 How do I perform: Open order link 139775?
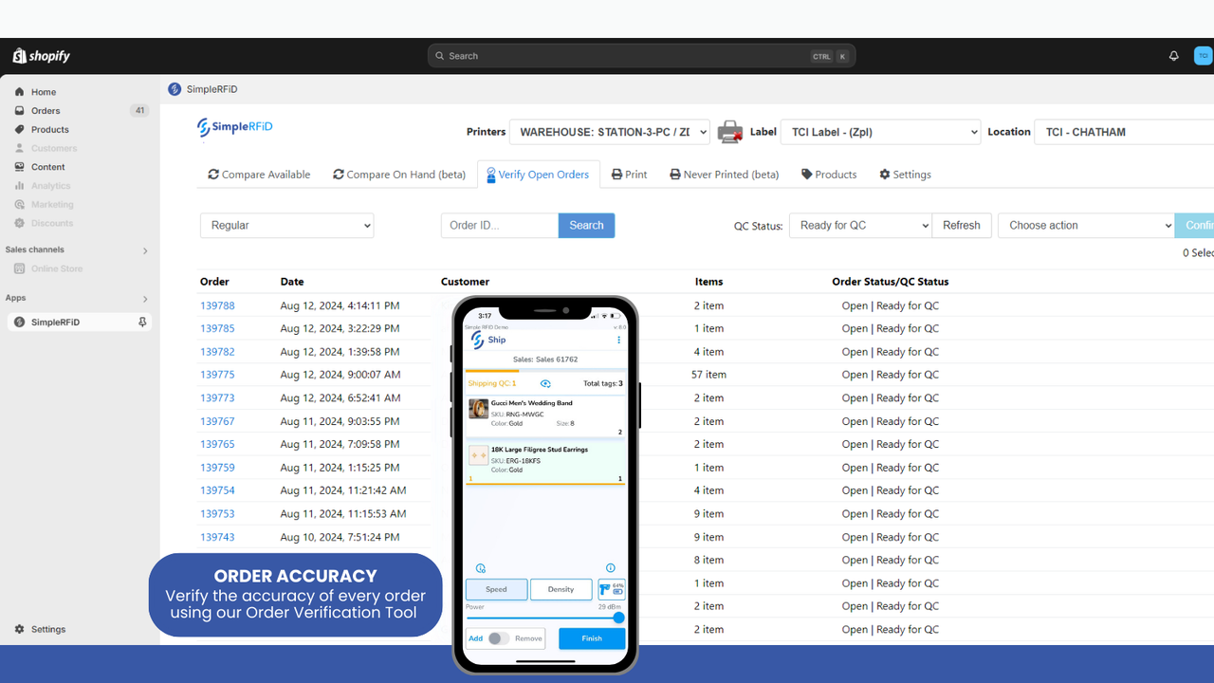(x=217, y=375)
